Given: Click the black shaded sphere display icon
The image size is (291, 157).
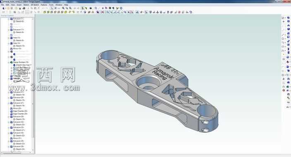Looking at the screenshot, I should pos(91,8).
